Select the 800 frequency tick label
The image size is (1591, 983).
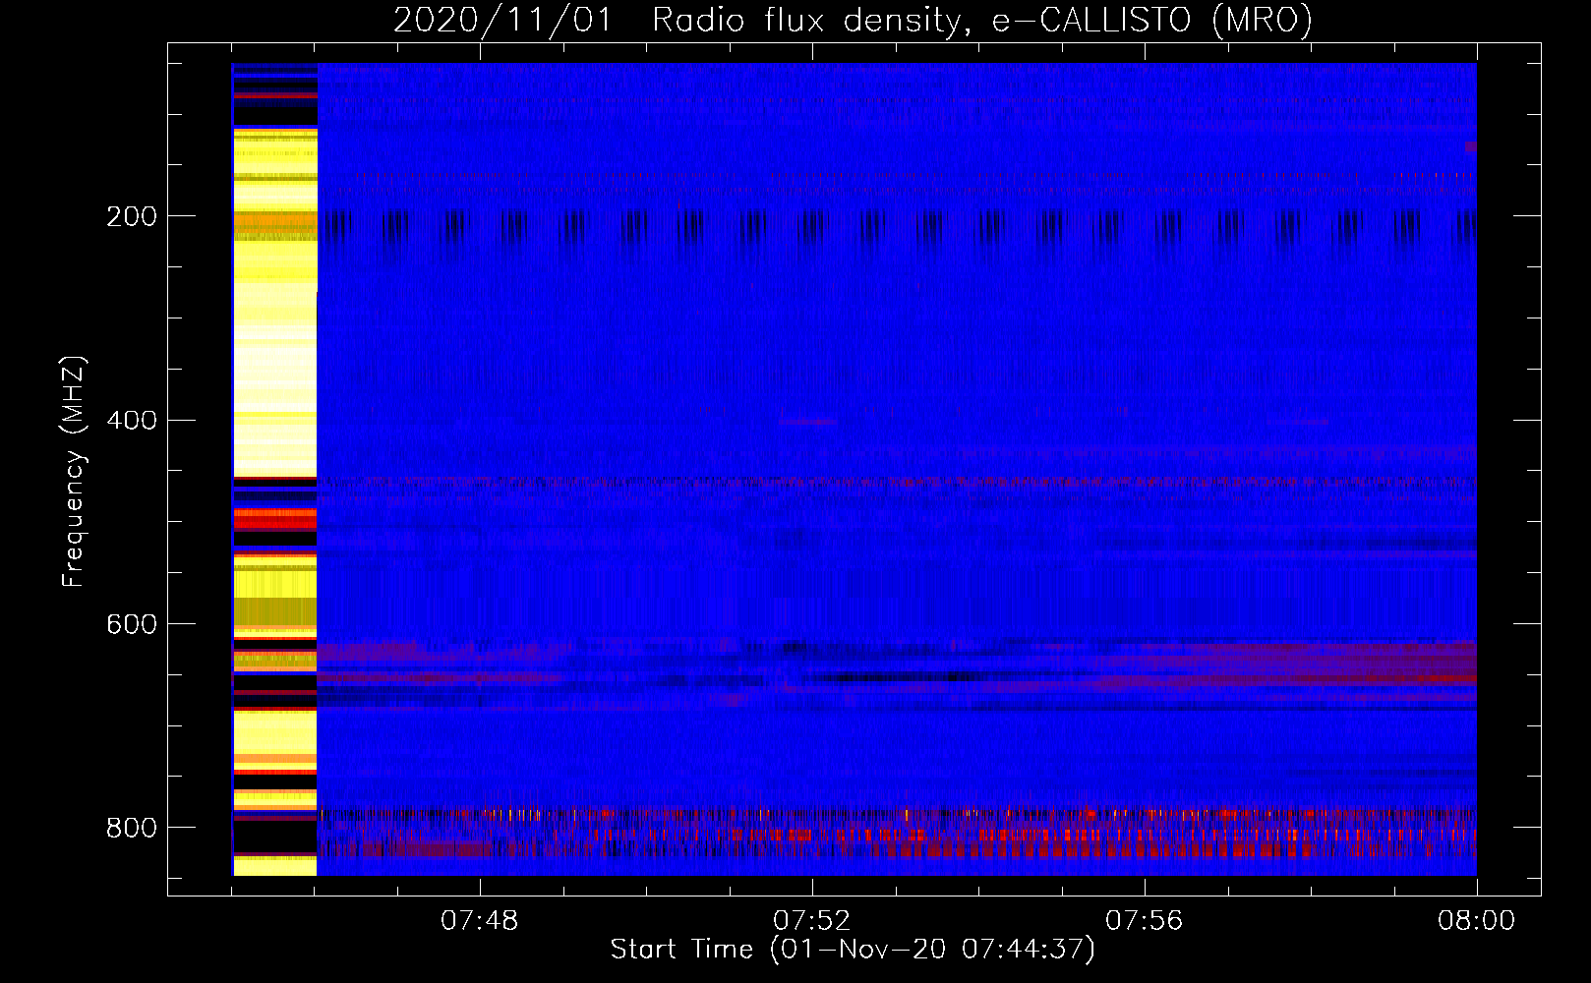[x=132, y=828]
